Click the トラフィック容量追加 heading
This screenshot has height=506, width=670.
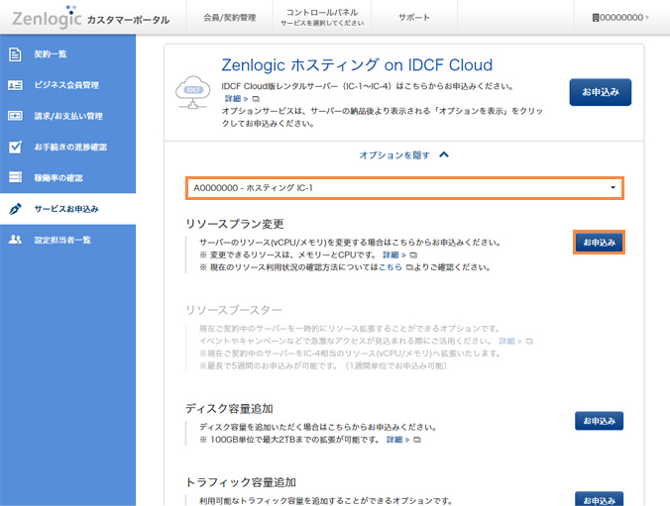point(241,482)
